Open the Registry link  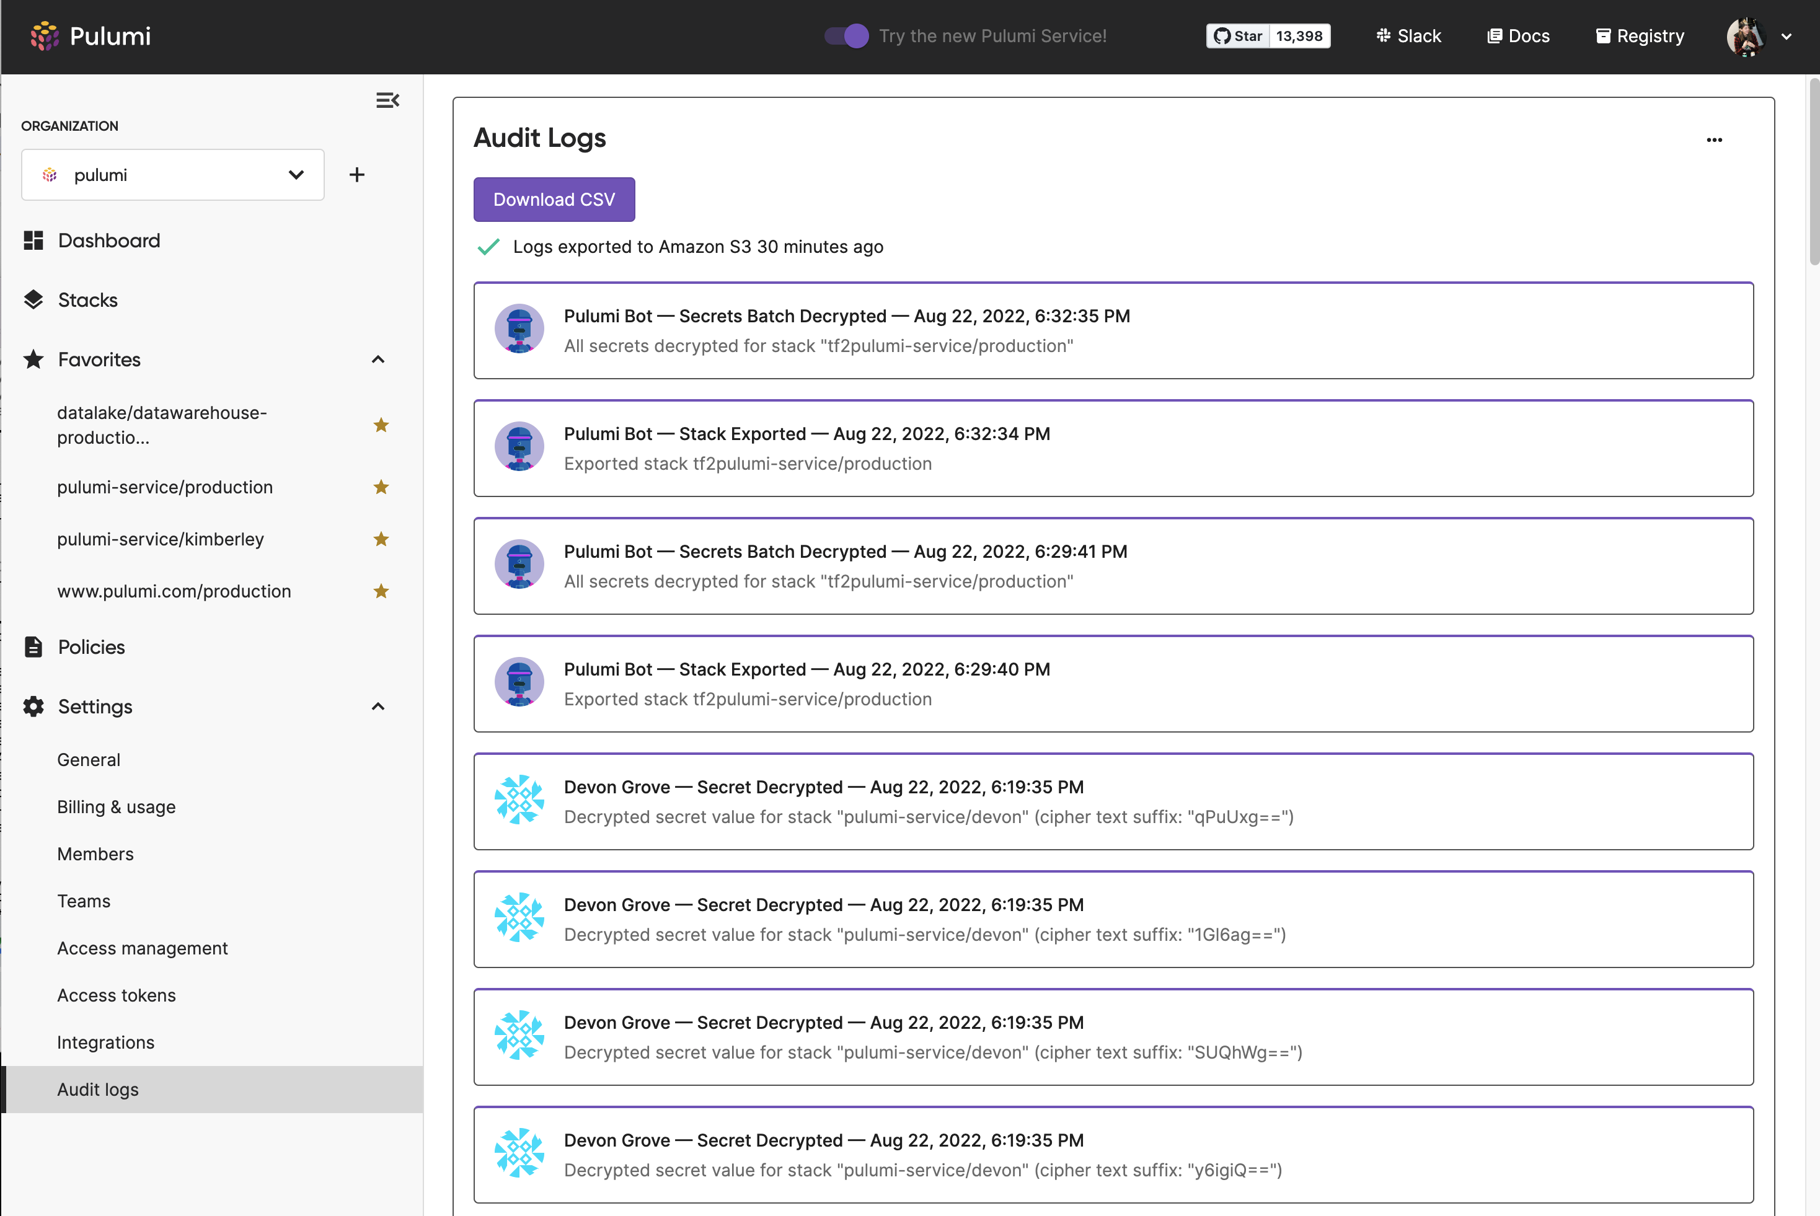click(1640, 36)
